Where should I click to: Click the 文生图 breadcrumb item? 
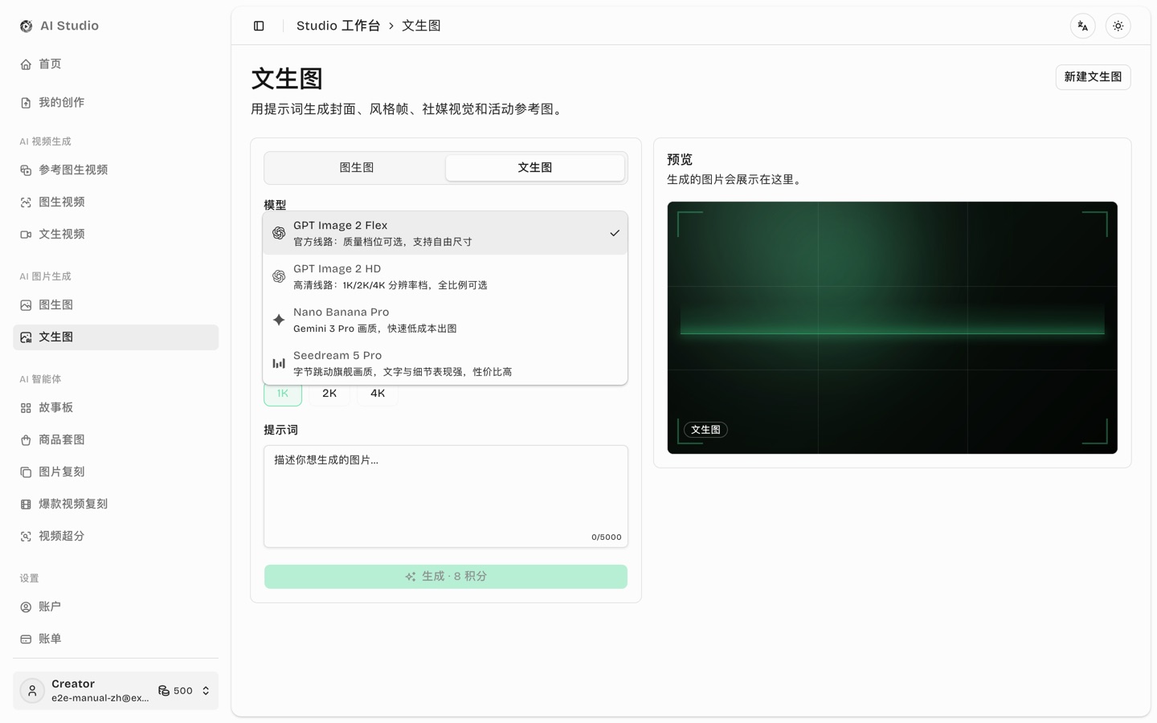pyautogui.click(x=421, y=26)
